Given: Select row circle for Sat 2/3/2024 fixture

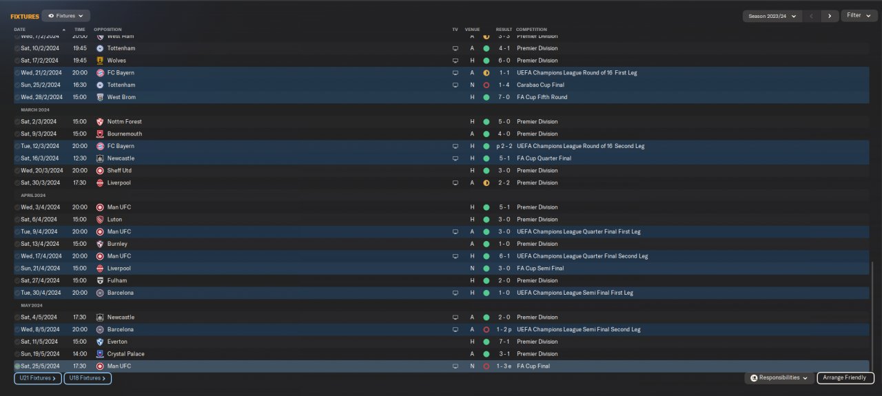Looking at the screenshot, I should pyautogui.click(x=17, y=122).
